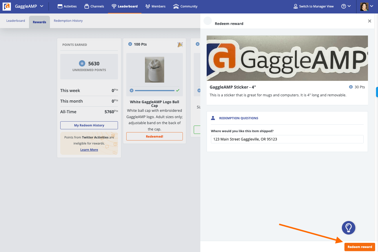This screenshot has height=252, width=378.
Task: Click the green checkmark on cap progress
Action: coord(178,90)
